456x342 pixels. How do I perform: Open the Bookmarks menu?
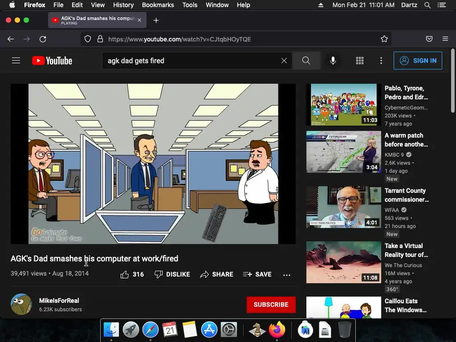pyautogui.click(x=158, y=5)
